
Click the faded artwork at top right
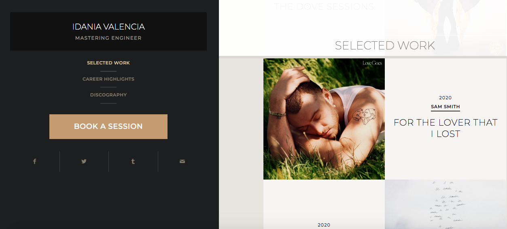click(x=446, y=28)
